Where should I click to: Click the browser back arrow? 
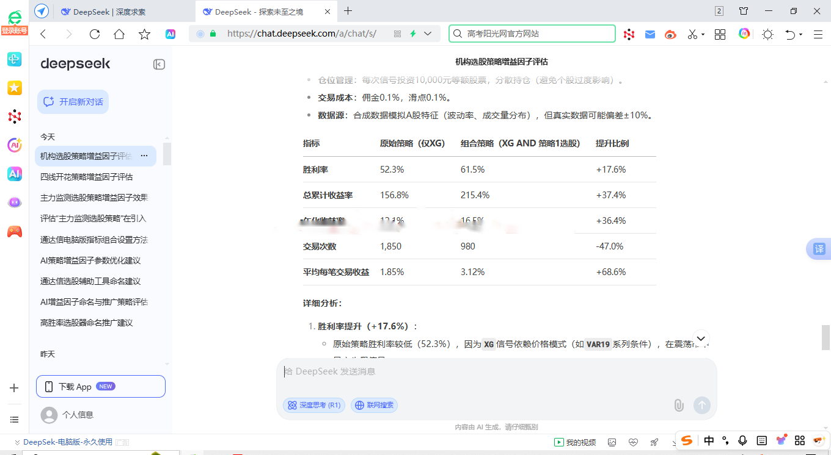pyautogui.click(x=43, y=34)
